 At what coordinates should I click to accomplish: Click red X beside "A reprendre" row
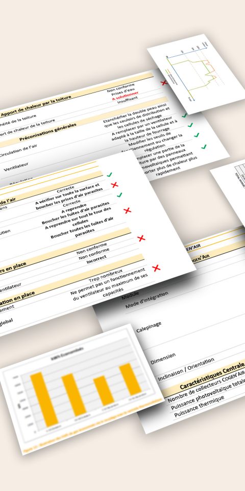[x=127, y=210]
